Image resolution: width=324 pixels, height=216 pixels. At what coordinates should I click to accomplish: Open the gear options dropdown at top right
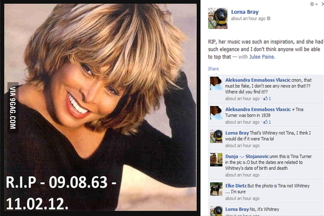[314, 4]
